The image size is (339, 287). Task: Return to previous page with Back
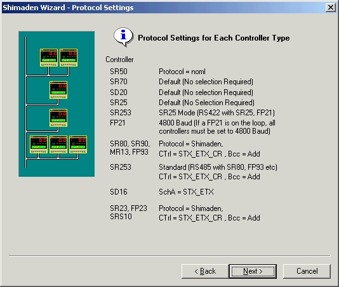[205, 271]
